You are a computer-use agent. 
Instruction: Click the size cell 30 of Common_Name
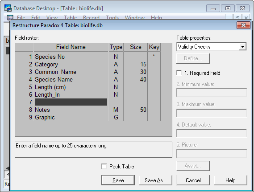pyautogui.click(x=143, y=72)
